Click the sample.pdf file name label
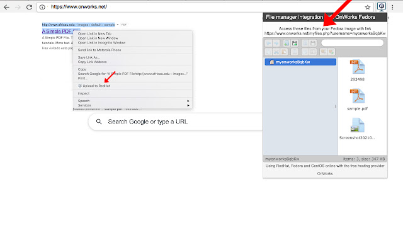 pos(357,109)
